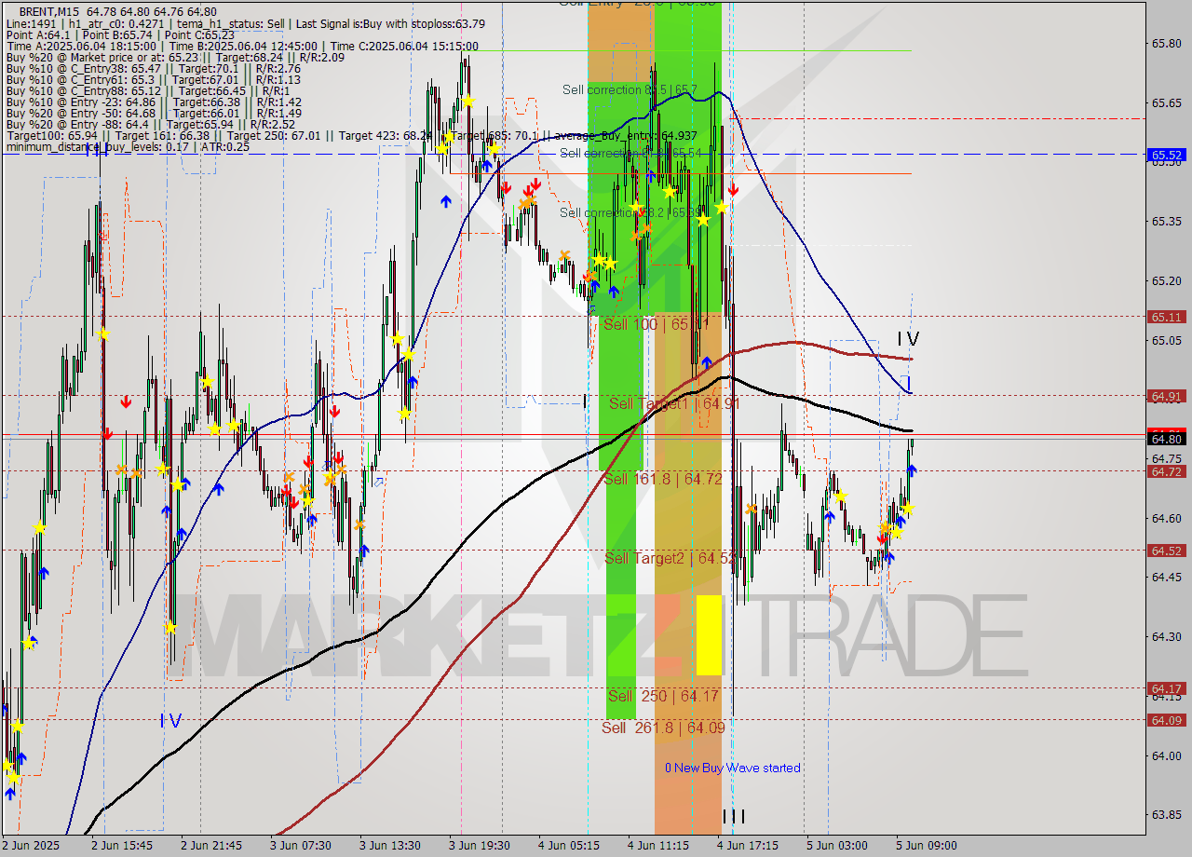Click the III wave label at the bottom
This screenshot has height=857, width=1192.
pyautogui.click(x=733, y=814)
